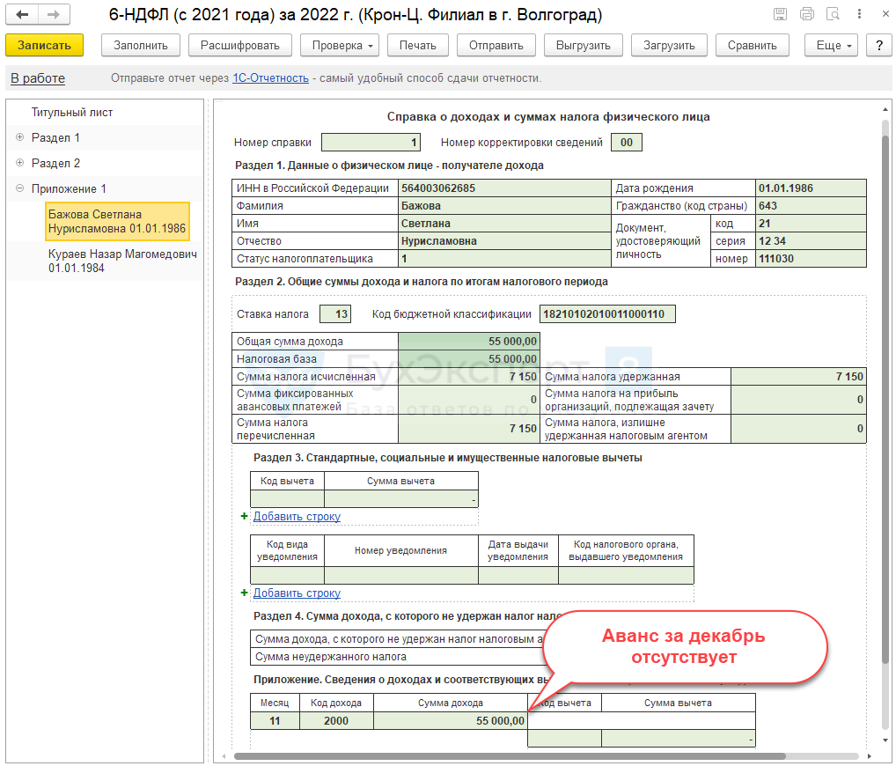Click Налоговая база value 55 000,00
Image resolution: width=896 pixels, height=766 pixels.
coord(468,359)
